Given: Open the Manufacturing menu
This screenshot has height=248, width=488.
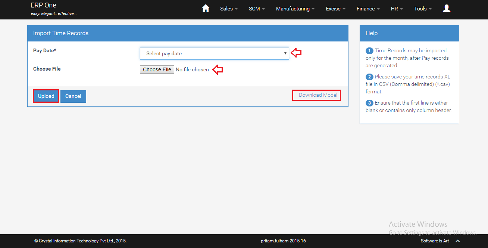Looking at the screenshot, I should coord(295,9).
